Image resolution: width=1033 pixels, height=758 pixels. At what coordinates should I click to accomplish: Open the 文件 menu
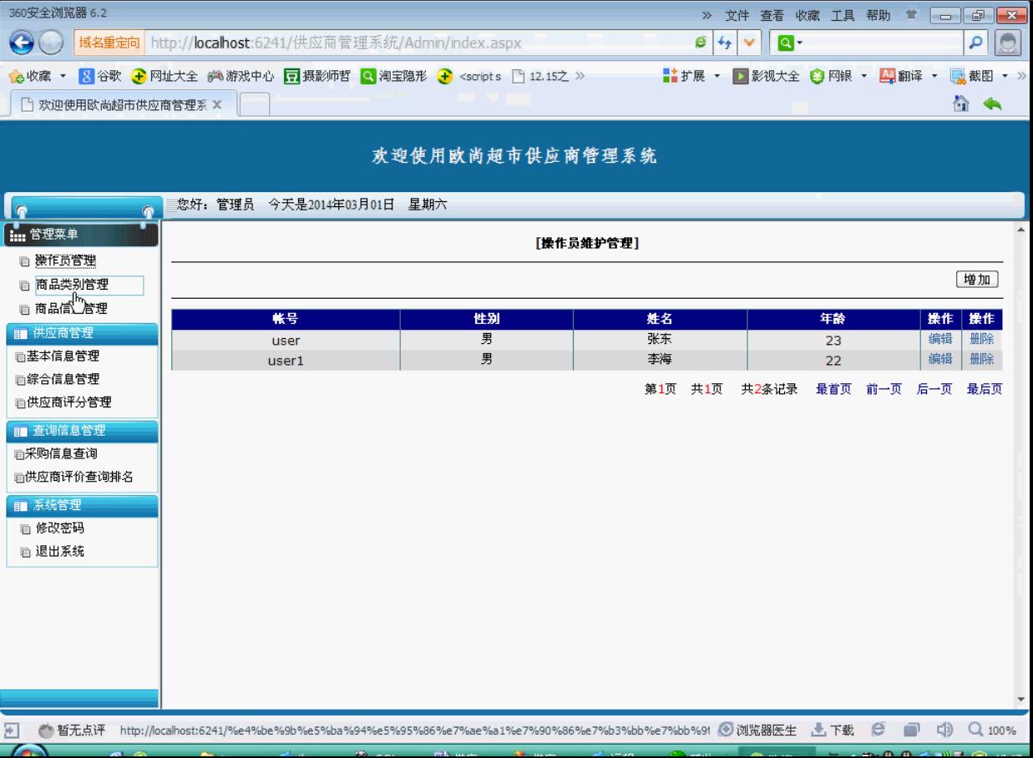point(737,15)
